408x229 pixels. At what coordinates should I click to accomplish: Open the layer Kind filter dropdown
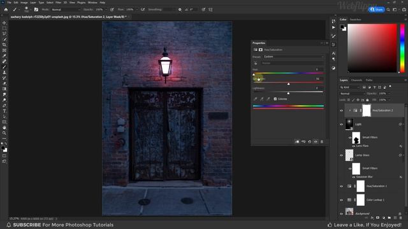[350, 87]
